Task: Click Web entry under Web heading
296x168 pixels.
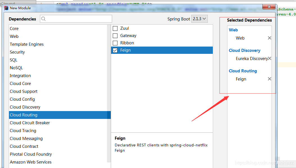Action: [x=240, y=38]
